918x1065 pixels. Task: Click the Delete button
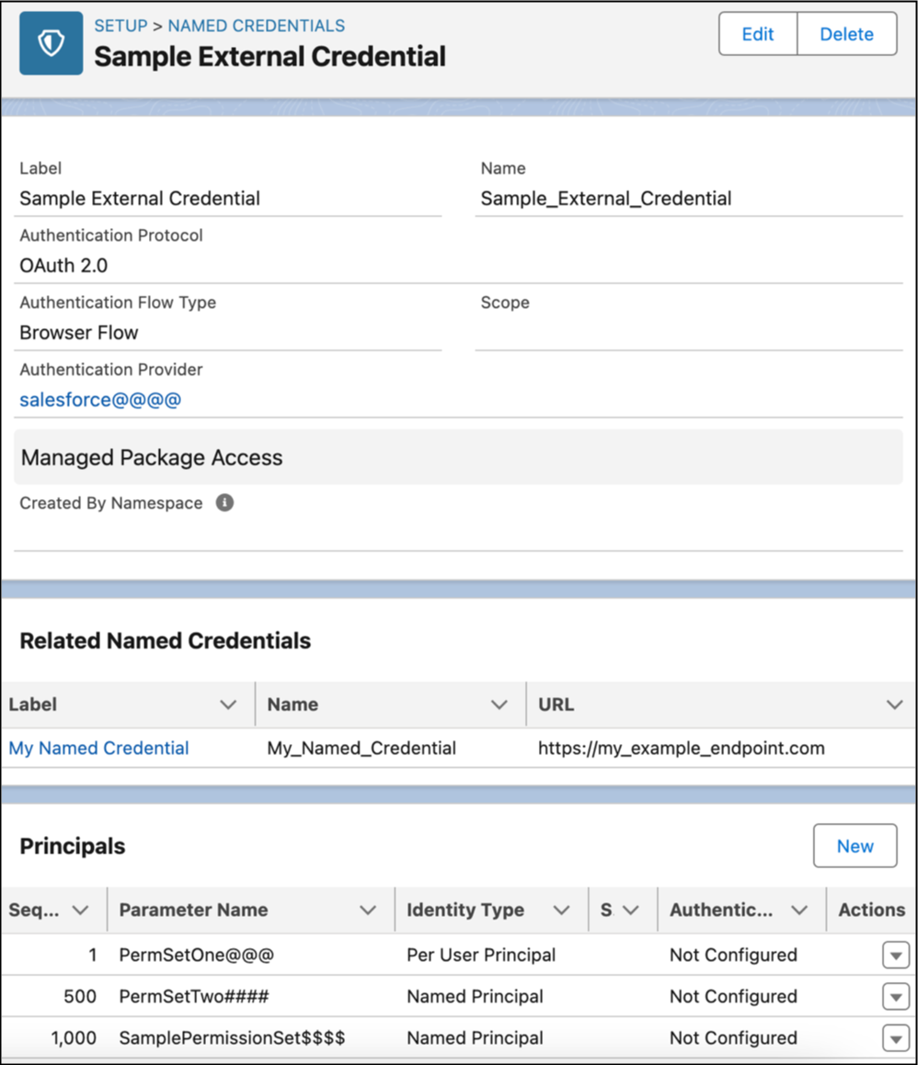[845, 34]
